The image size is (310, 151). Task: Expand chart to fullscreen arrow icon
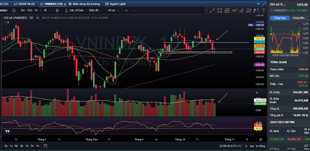coord(264,4)
